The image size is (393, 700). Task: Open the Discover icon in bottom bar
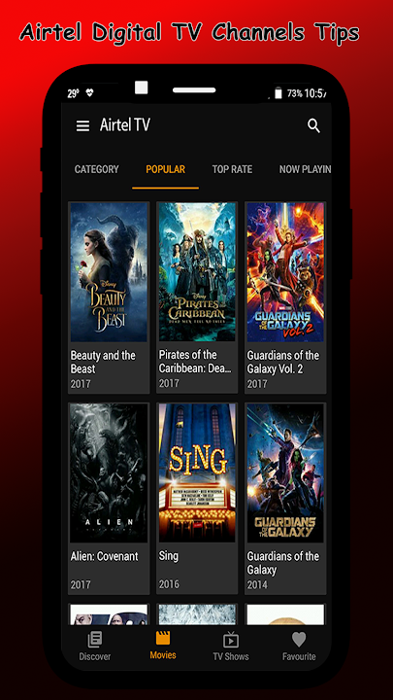click(95, 640)
